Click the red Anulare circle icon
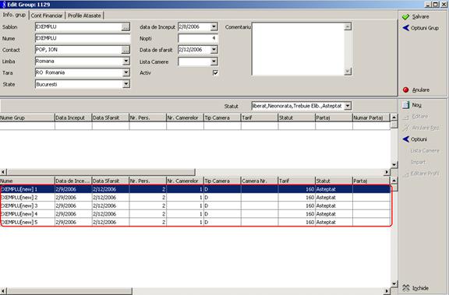The height and width of the screenshot is (295, 449). coord(406,90)
